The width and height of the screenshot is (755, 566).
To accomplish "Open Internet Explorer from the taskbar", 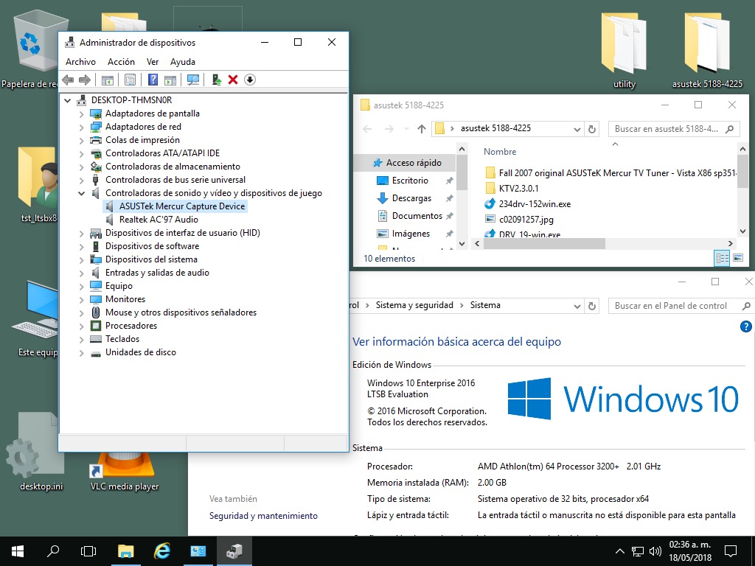I will 162,551.
